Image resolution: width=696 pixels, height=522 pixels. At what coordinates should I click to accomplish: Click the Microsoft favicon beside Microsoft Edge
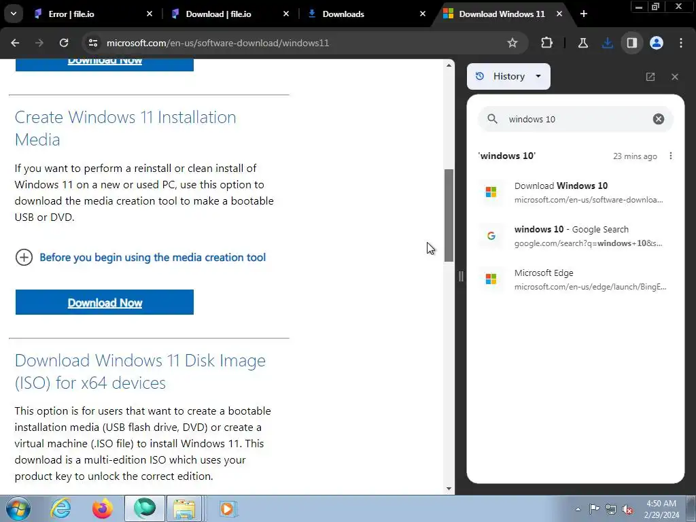click(x=491, y=279)
